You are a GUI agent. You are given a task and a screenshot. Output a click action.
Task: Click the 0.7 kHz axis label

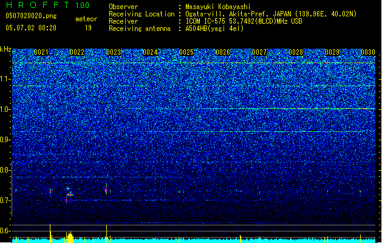tap(5, 200)
